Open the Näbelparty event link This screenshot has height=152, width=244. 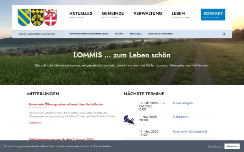[x=180, y=117]
